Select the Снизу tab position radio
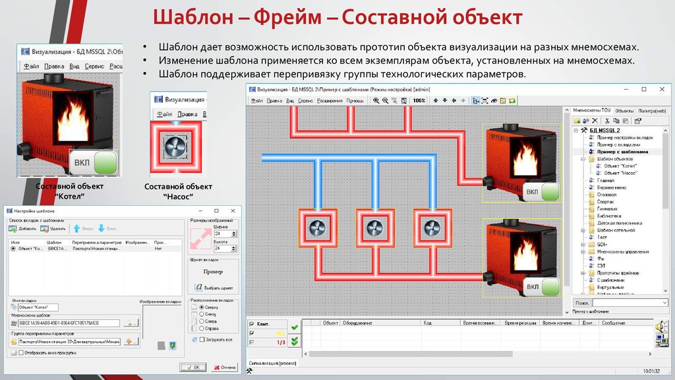 (x=202, y=314)
